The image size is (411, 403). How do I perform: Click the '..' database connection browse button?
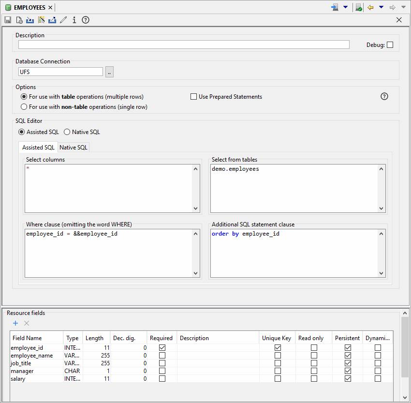[x=109, y=72]
